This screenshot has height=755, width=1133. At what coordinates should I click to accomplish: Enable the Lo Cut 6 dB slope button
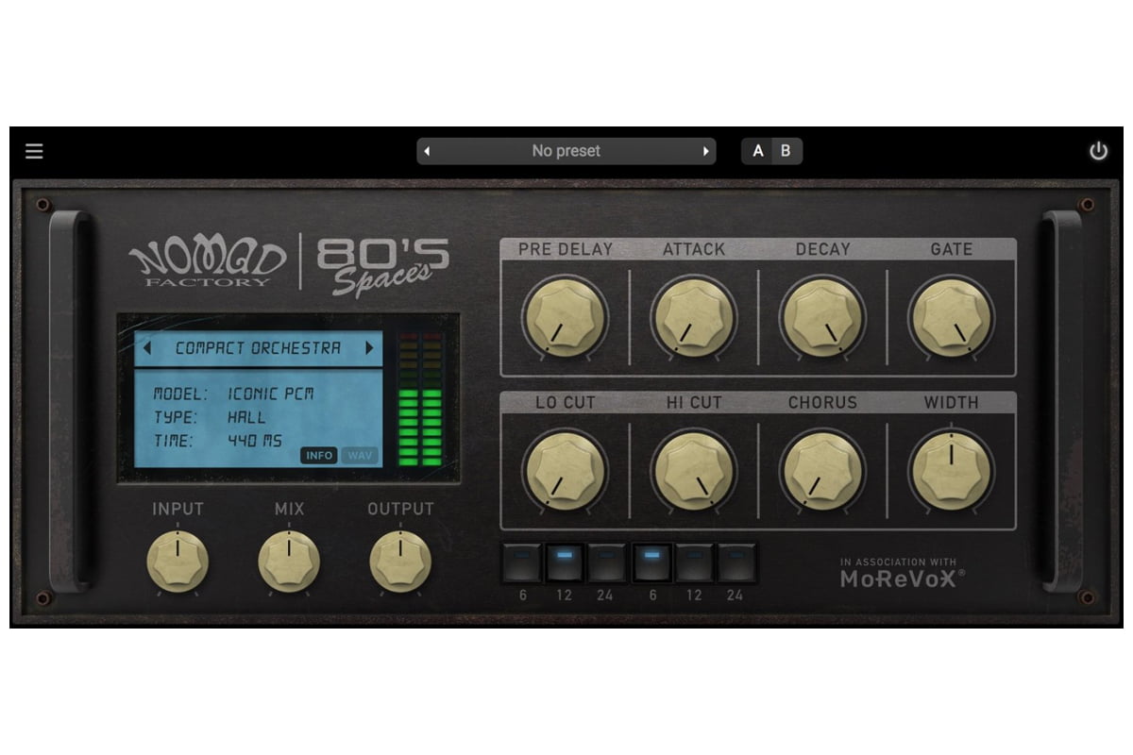point(521,562)
